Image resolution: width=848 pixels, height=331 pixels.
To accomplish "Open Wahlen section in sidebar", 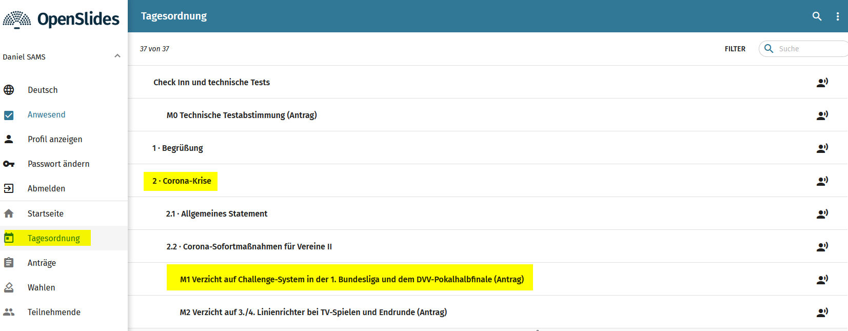I will 41,287.
